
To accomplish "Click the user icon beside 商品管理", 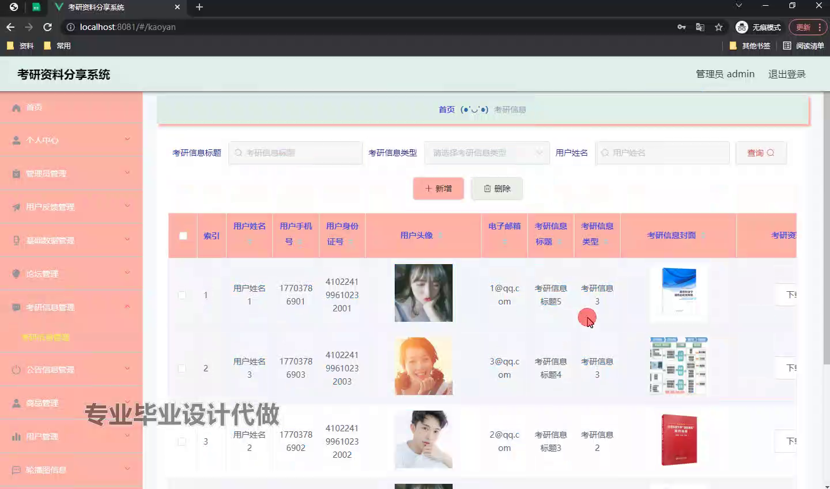I will coord(16,403).
